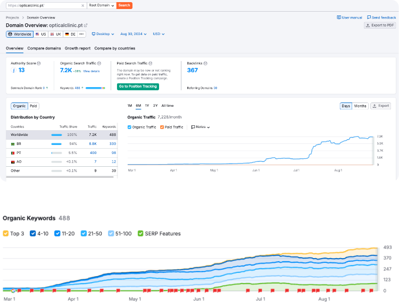This screenshot has width=399, height=308.
Task: Open Desktop device dropdown
Action: [x=103, y=34]
